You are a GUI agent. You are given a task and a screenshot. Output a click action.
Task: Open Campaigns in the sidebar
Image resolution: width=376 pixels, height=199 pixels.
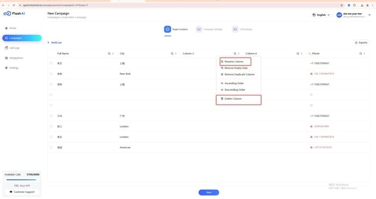[x=22, y=38]
